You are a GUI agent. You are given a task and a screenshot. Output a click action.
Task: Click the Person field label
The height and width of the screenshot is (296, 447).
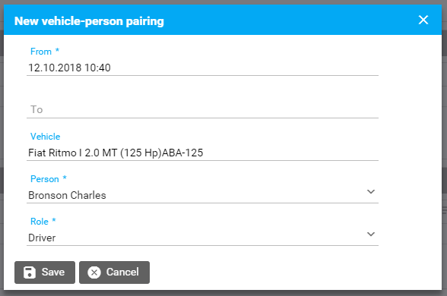point(45,179)
